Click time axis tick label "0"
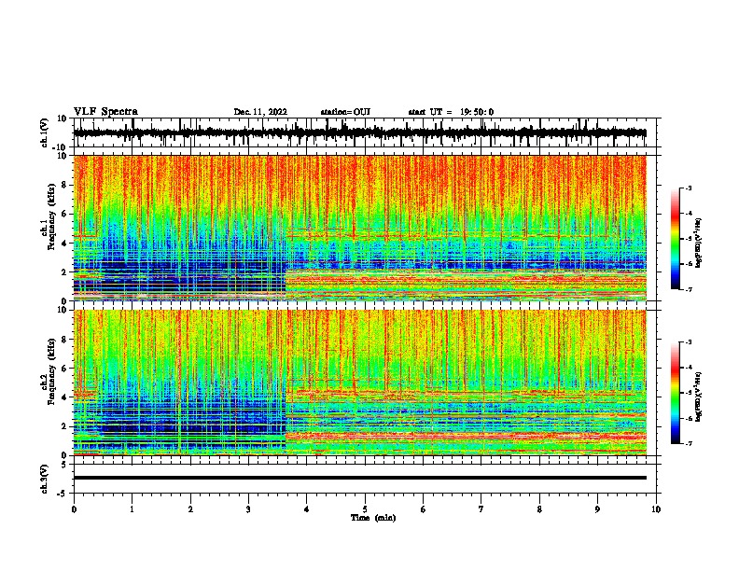The image size is (739, 571). (x=74, y=509)
